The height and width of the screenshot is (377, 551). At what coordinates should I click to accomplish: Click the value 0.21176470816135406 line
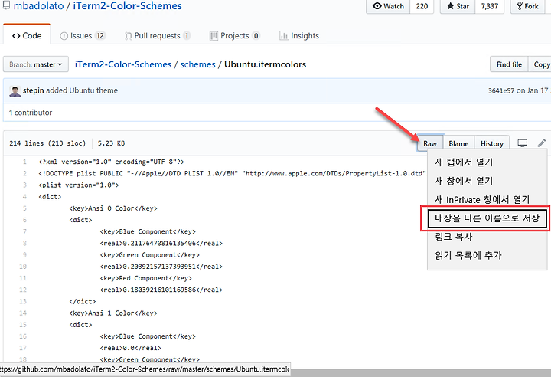click(161, 243)
